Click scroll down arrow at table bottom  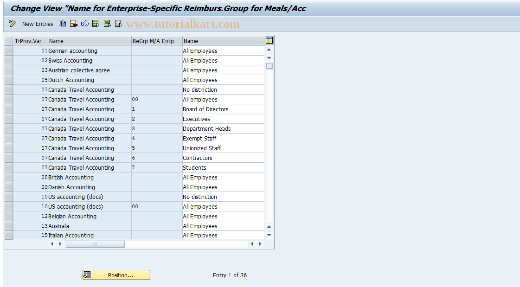270,235
